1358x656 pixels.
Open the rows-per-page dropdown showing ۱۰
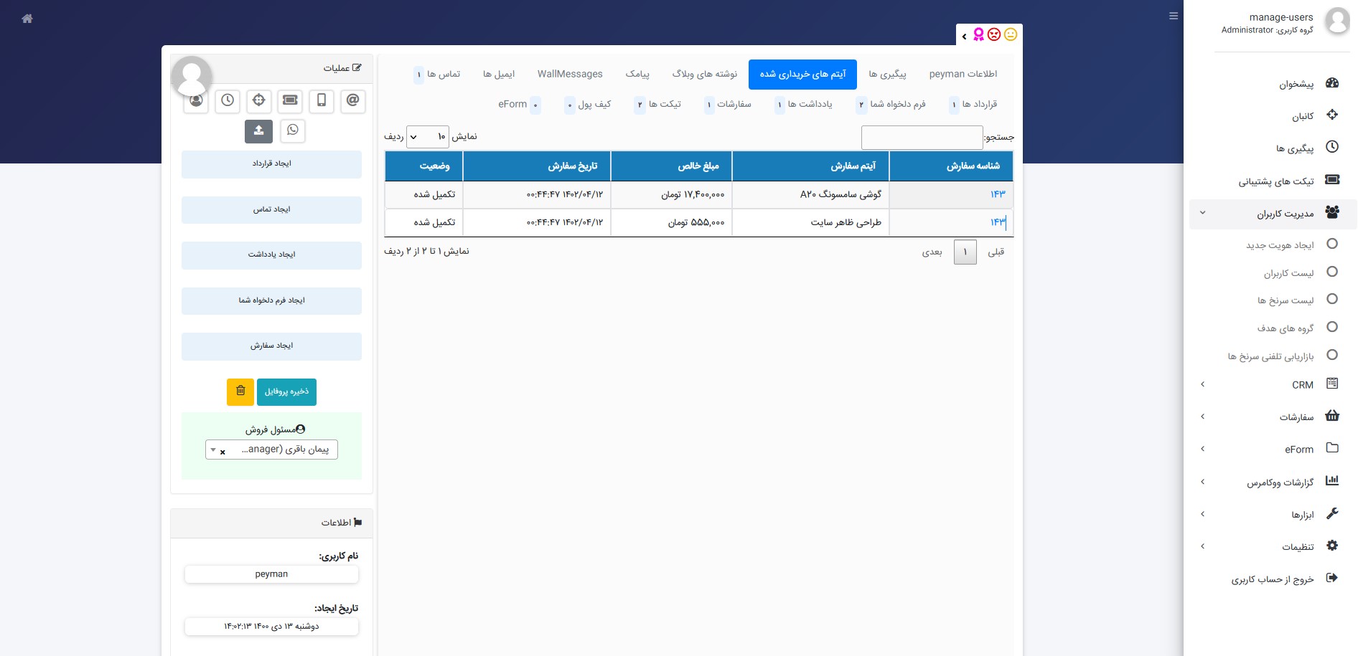pyautogui.click(x=427, y=137)
